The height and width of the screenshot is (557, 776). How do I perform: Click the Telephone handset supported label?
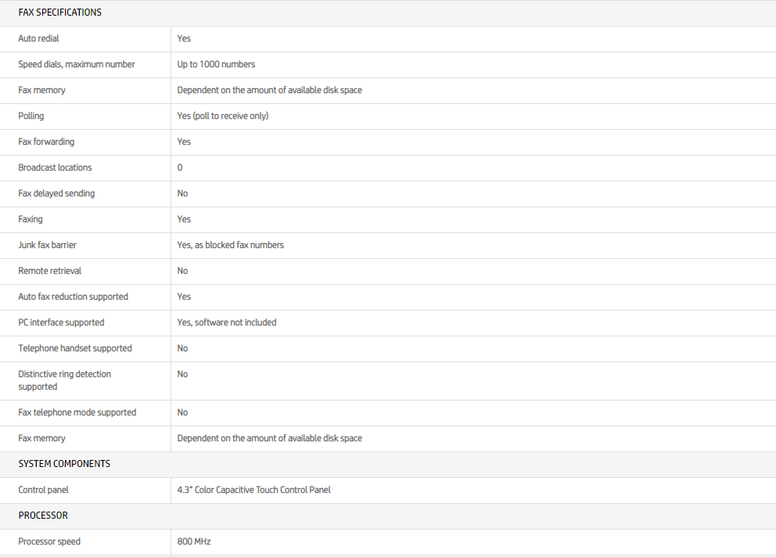coord(75,348)
